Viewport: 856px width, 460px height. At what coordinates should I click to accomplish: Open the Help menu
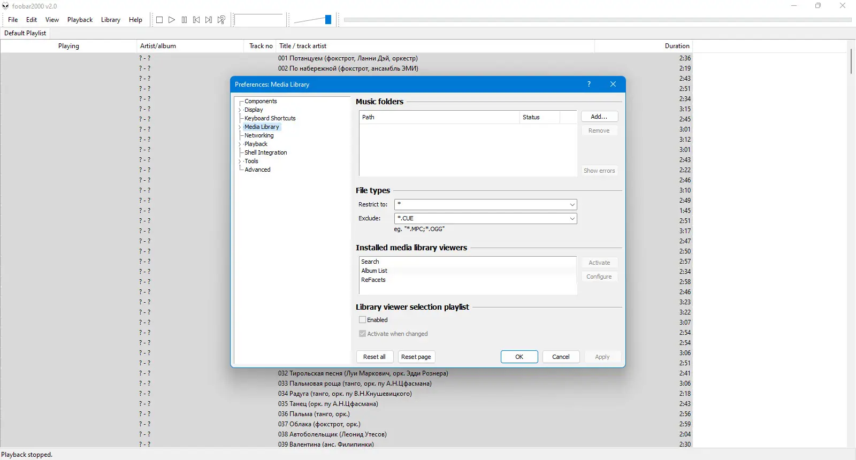(x=135, y=20)
